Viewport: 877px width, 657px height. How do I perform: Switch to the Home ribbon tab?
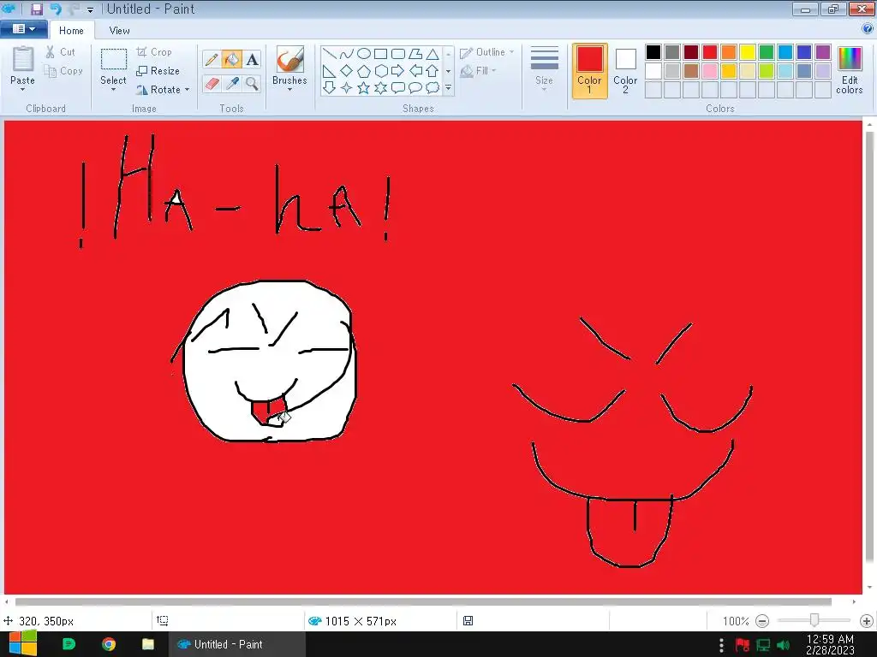pyautogui.click(x=72, y=31)
